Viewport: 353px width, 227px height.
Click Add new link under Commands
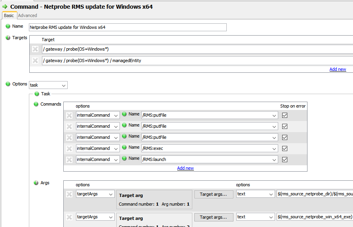[185, 168]
